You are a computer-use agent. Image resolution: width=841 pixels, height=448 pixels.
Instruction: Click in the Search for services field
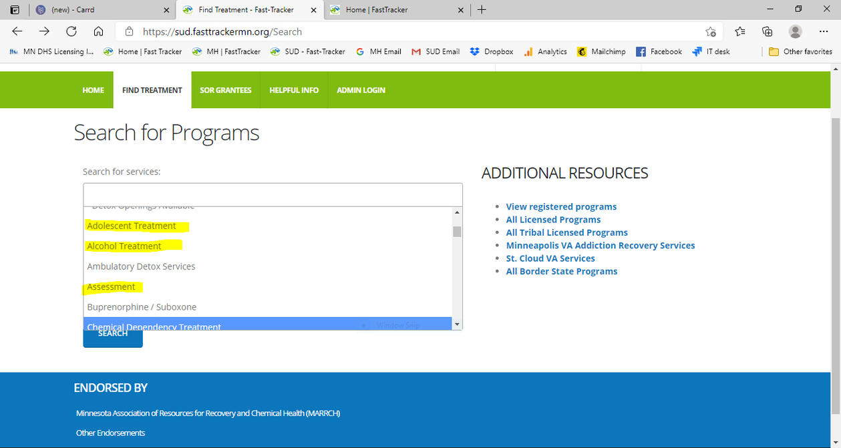click(x=273, y=194)
